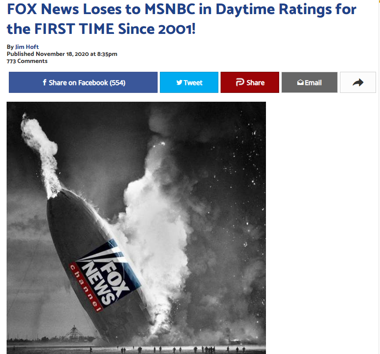Click the Published November 18, 2020 date

click(x=62, y=54)
